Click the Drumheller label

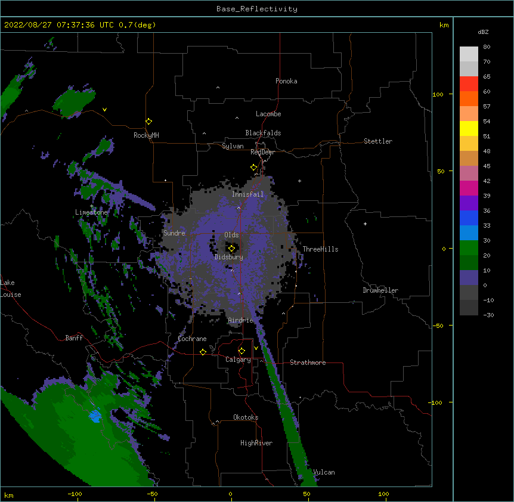(x=380, y=290)
